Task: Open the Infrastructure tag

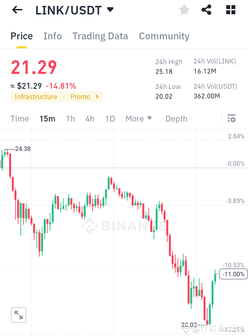Action: [35, 97]
